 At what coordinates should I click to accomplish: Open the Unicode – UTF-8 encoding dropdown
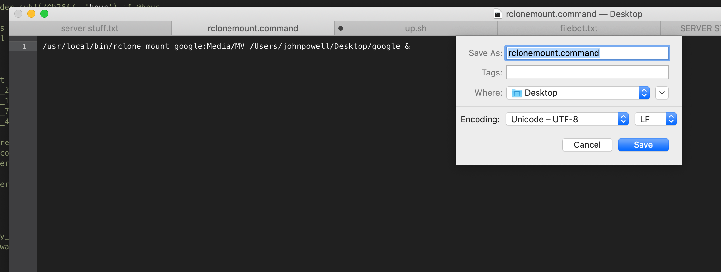click(x=567, y=119)
